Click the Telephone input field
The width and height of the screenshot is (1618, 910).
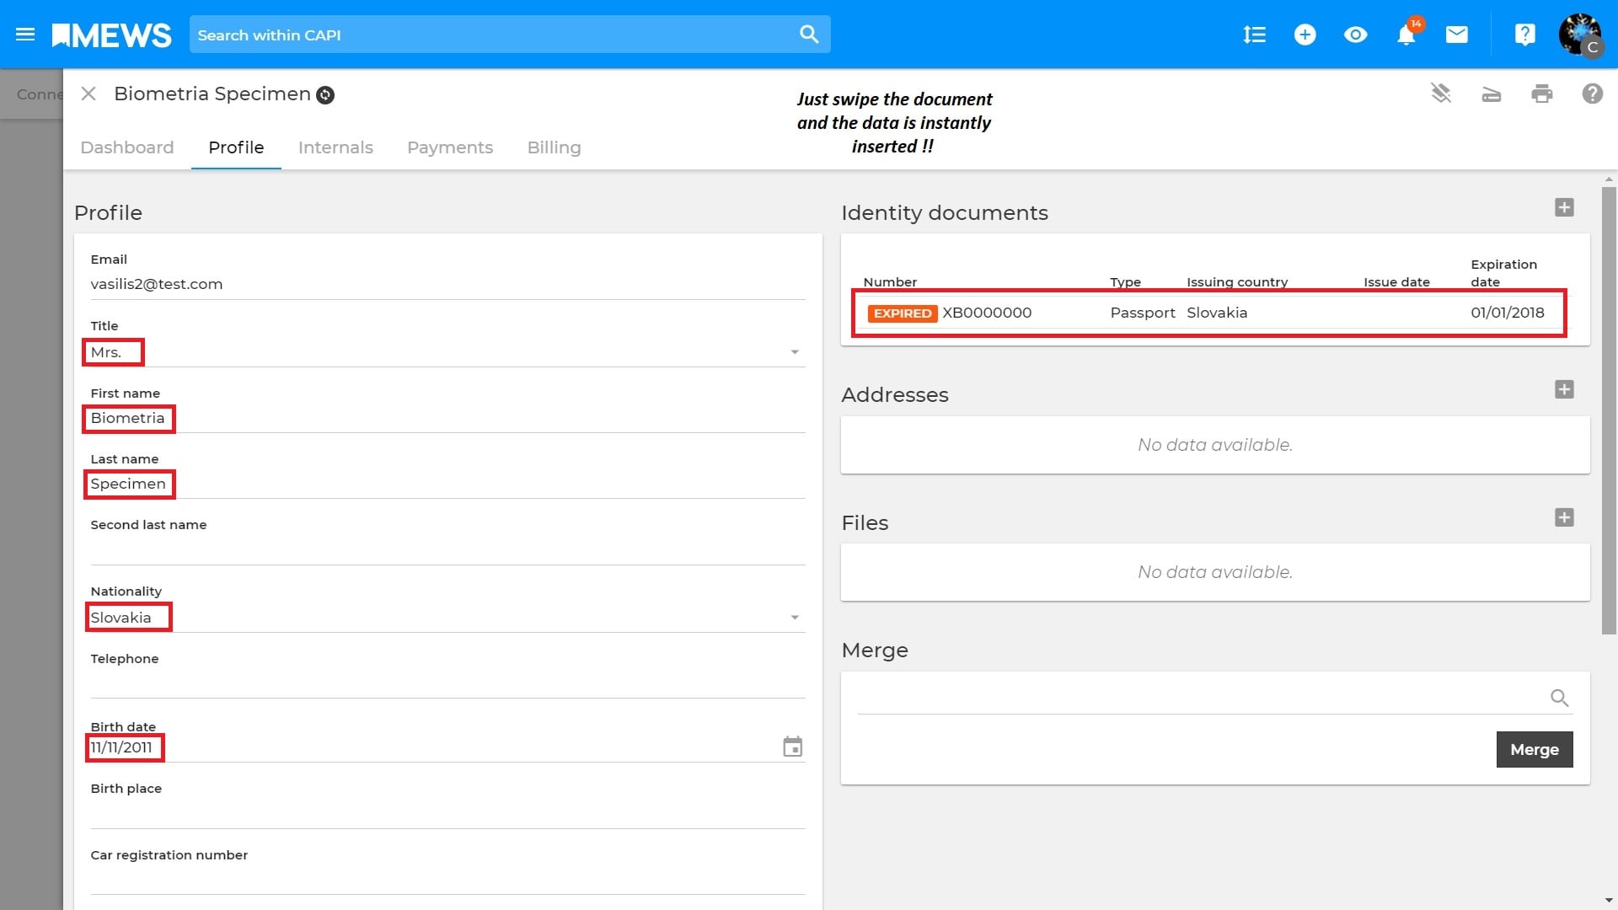click(447, 683)
